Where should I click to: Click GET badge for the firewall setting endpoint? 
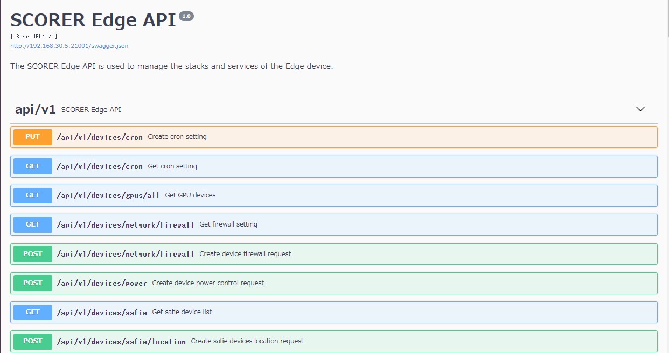tap(33, 224)
